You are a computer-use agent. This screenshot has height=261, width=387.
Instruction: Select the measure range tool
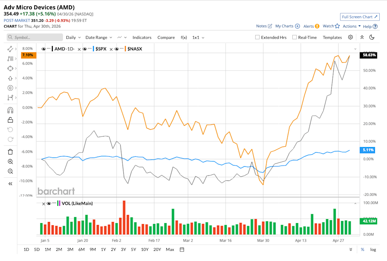click(x=10, y=97)
